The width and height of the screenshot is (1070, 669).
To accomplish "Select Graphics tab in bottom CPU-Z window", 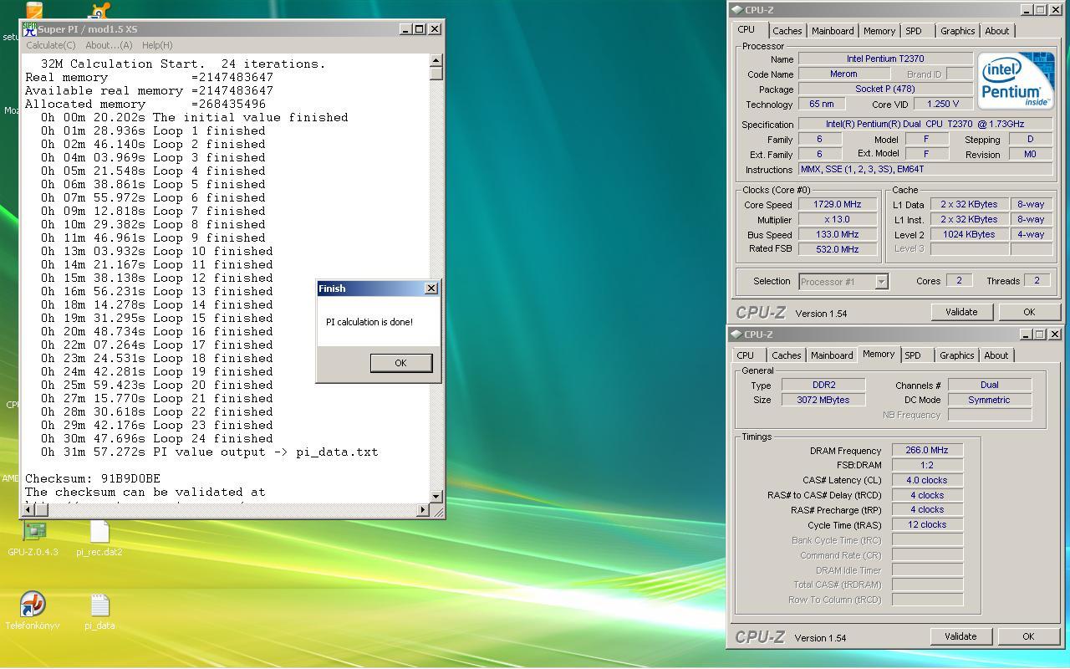I will click(x=956, y=355).
